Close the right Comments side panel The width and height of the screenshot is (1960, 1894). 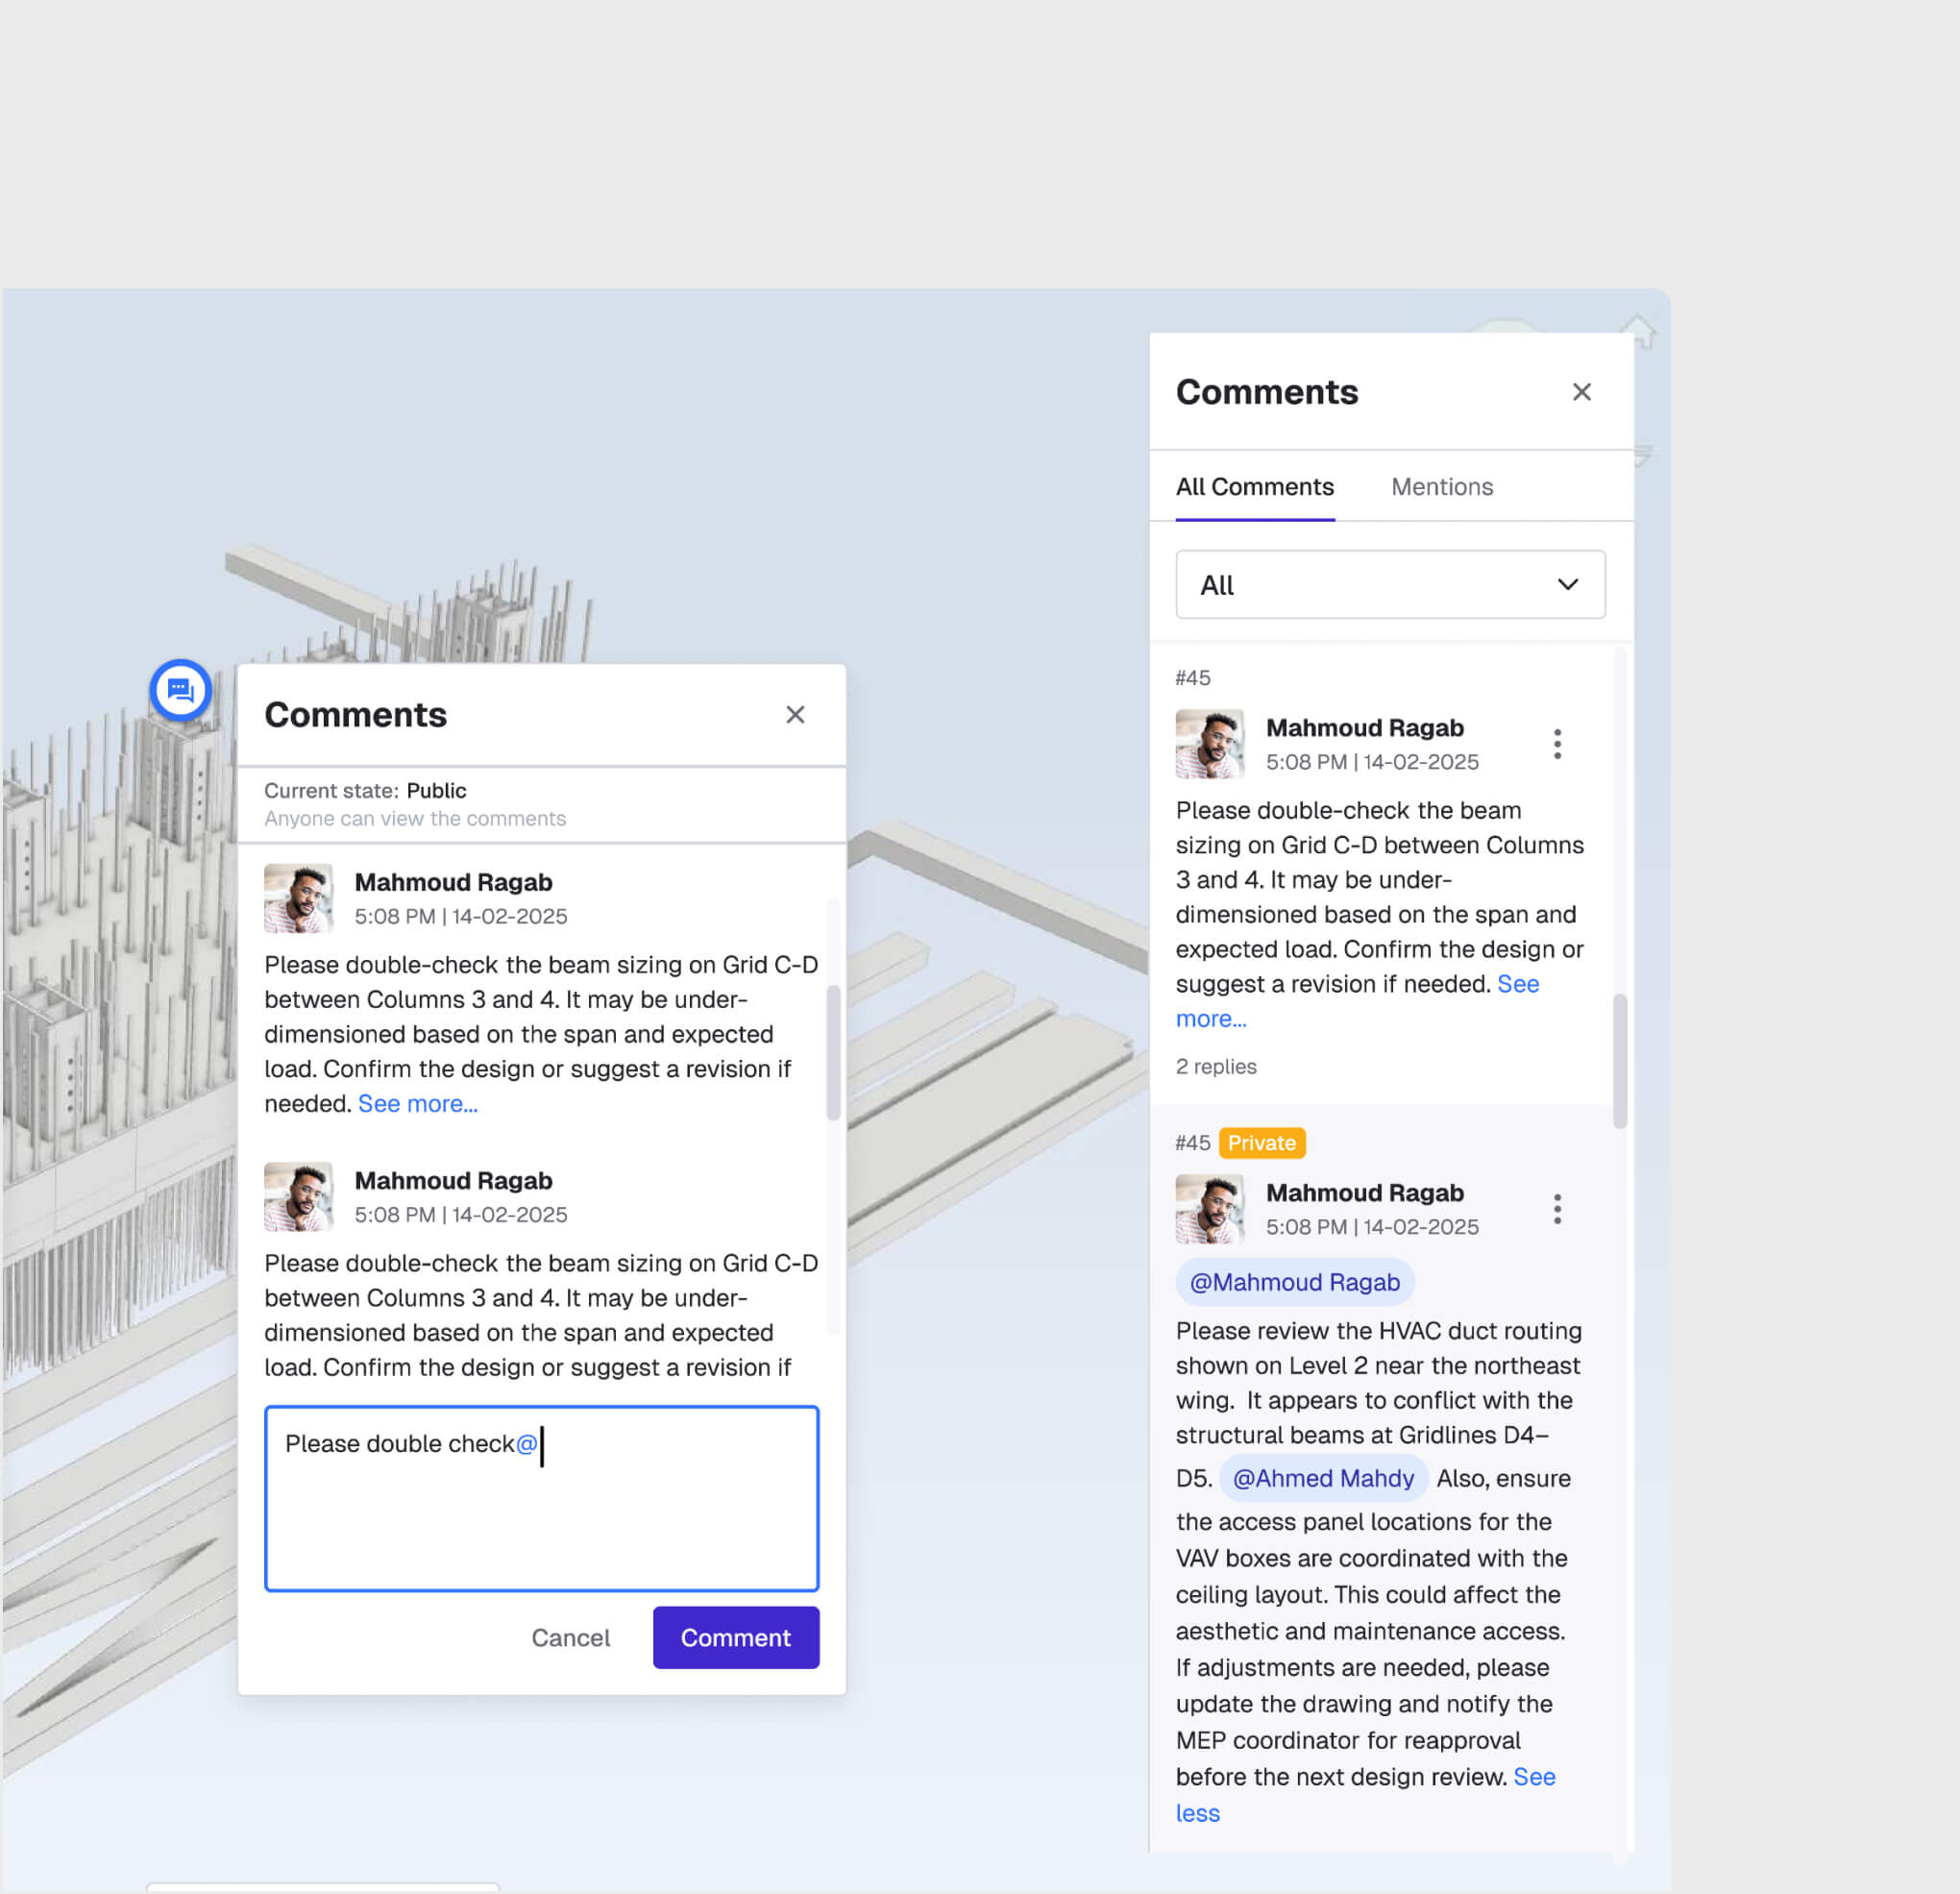point(1581,392)
